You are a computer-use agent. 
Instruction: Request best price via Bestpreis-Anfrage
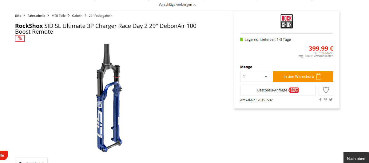[x=278, y=90]
